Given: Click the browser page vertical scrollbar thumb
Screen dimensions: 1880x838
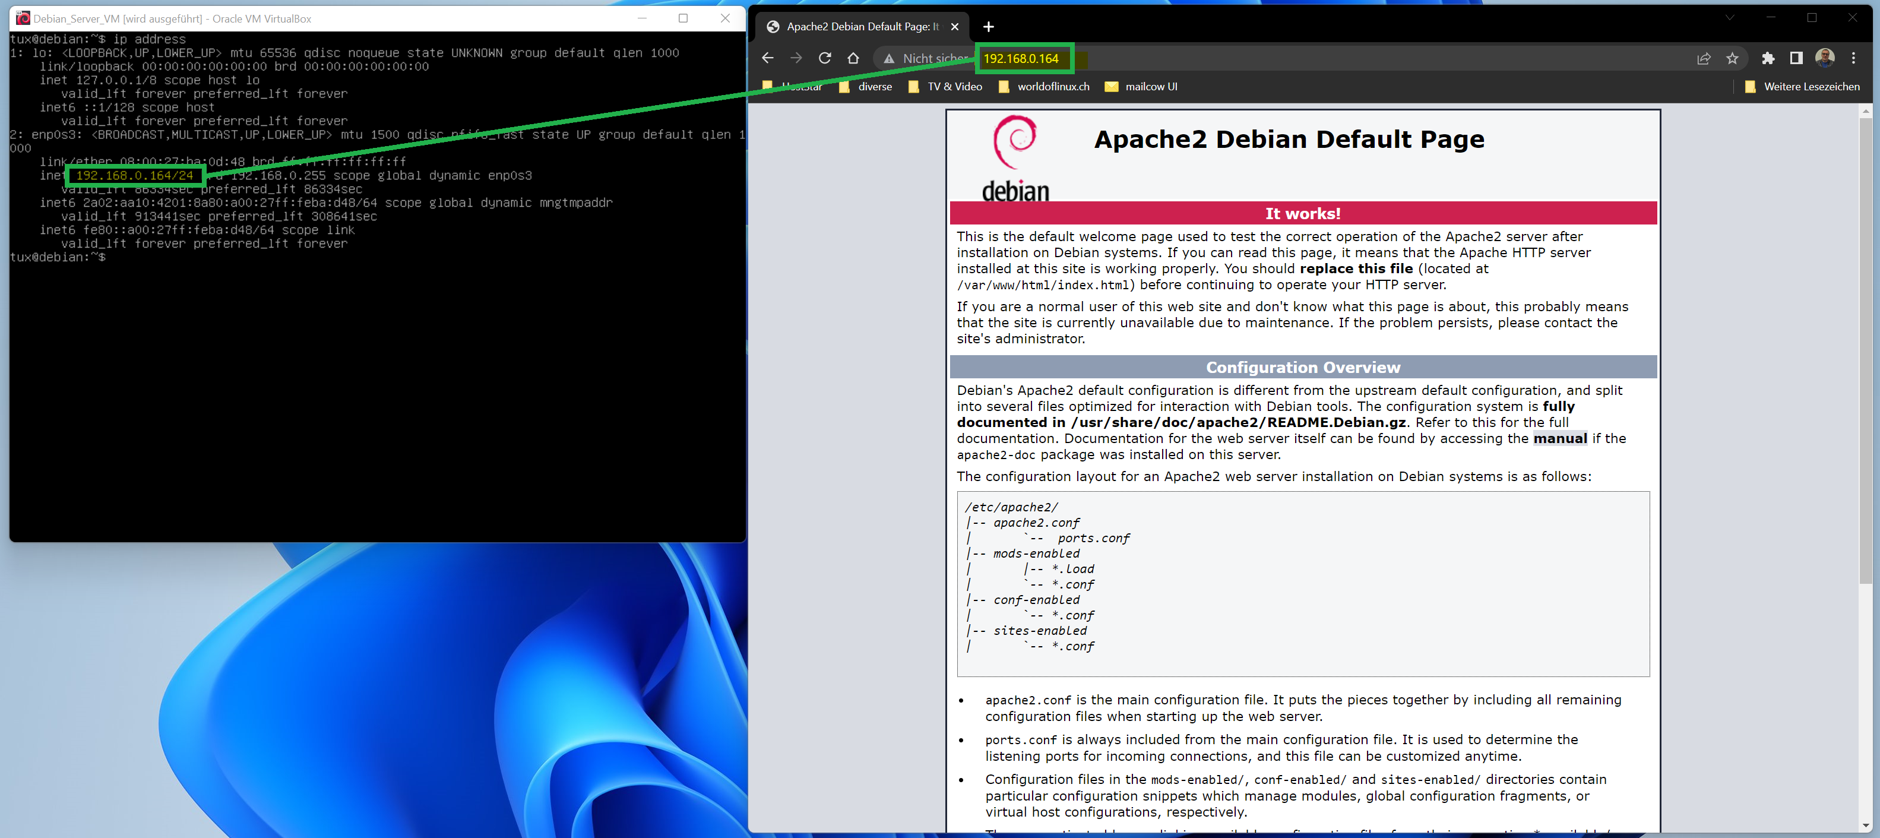Looking at the screenshot, I should point(1865,350).
